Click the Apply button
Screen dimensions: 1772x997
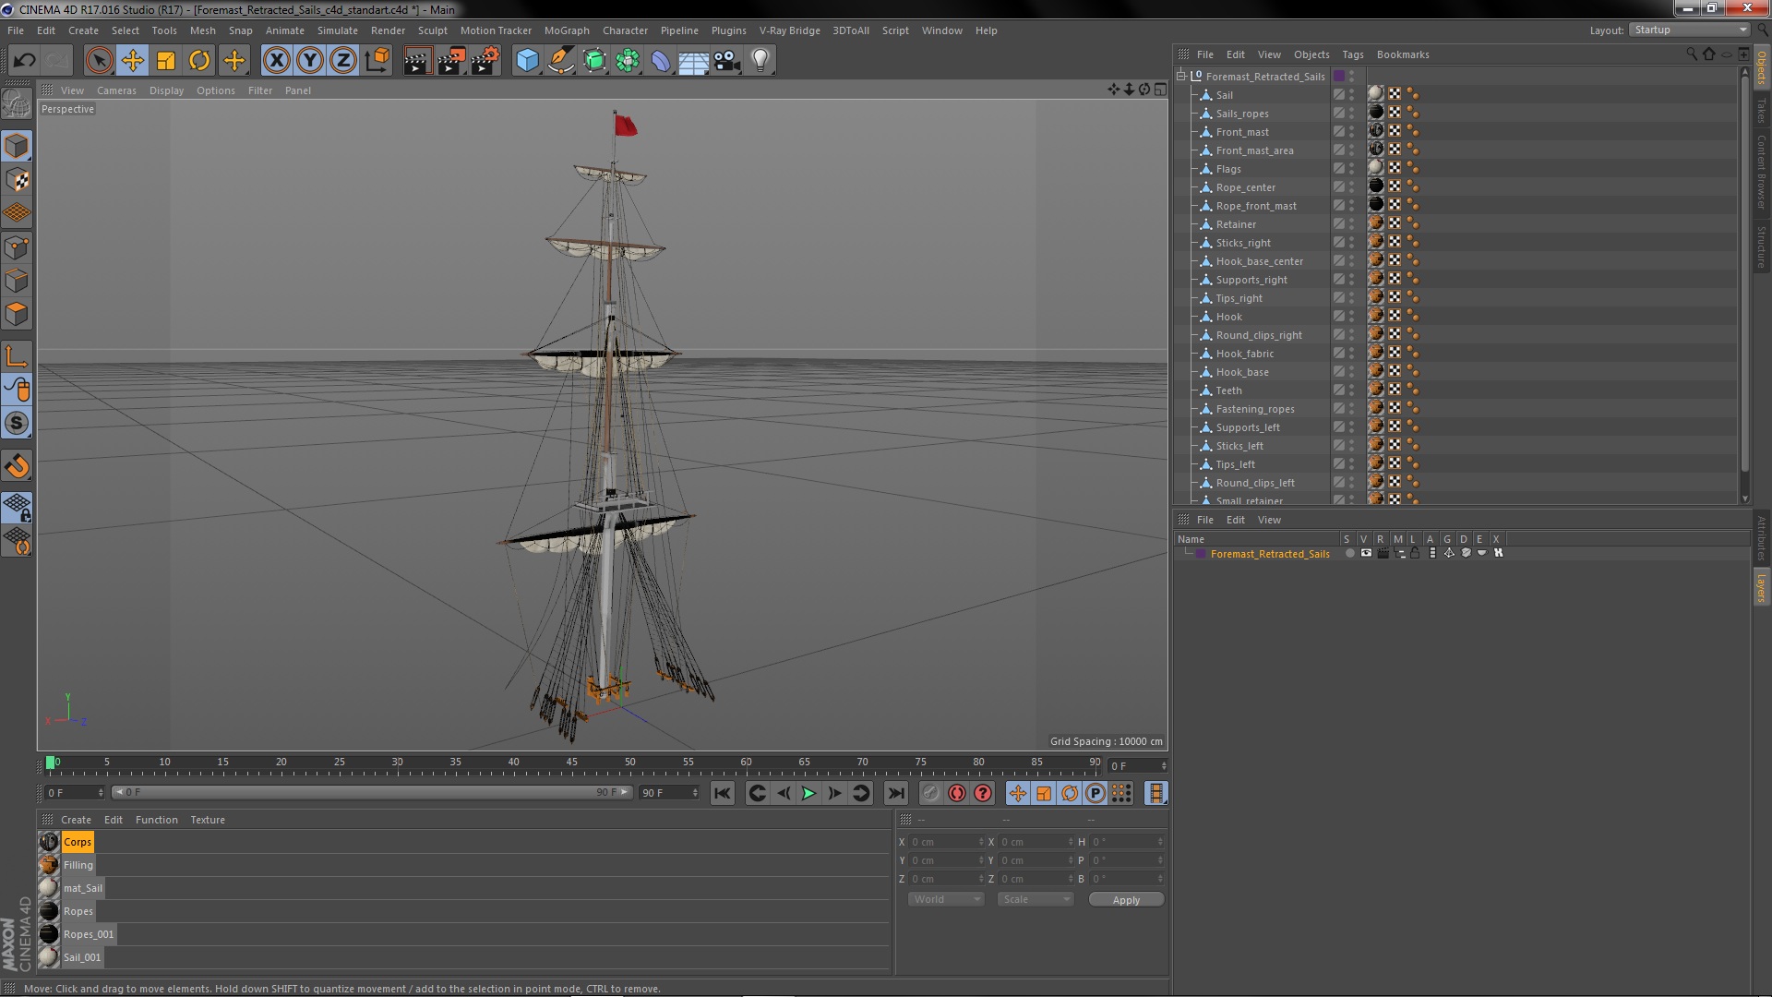(1126, 900)
